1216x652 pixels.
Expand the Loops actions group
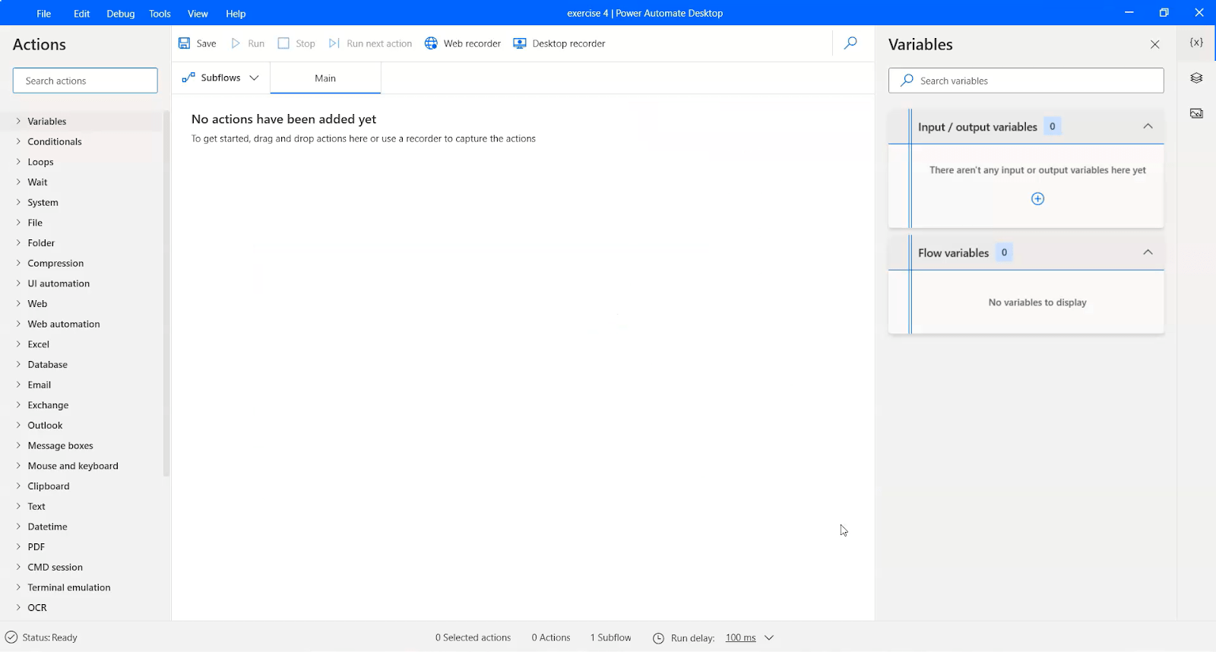tap(18, 162)
